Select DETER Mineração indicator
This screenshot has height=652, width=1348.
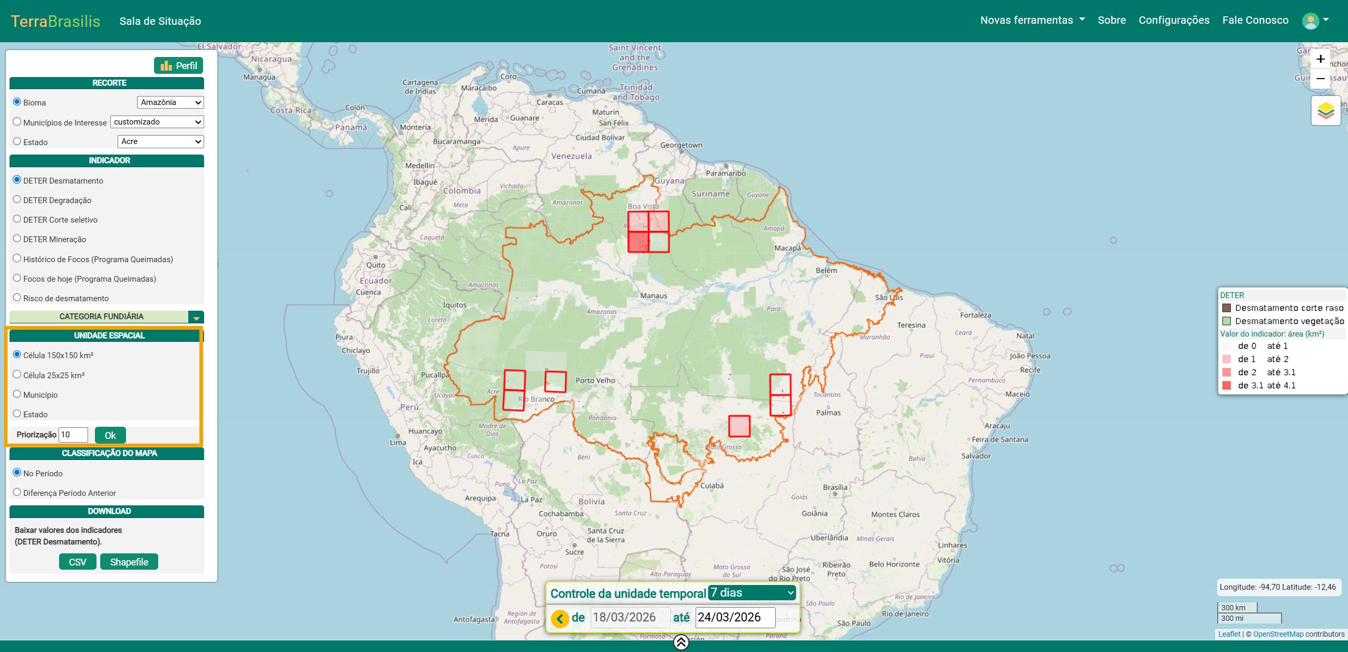tap(17, 238)
